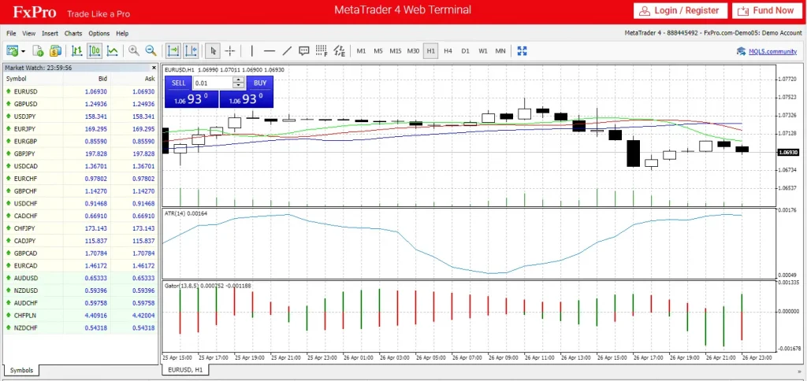Switch to line chart display
This screenshot has width=807, height=381.
[112, 51]
